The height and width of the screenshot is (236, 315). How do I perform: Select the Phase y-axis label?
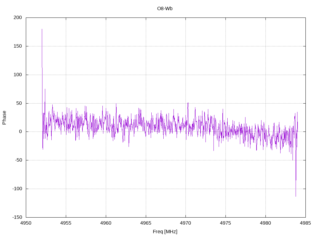pos(4,118)
